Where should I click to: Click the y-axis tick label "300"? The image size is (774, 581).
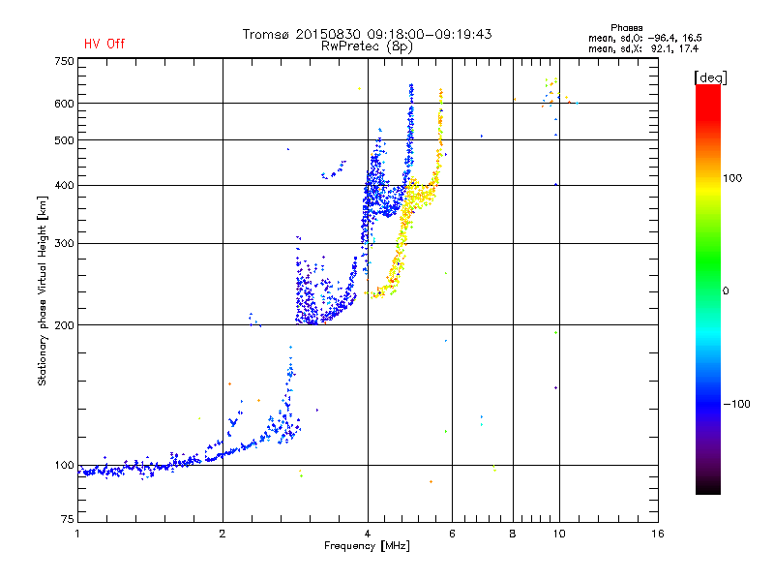click(64, 243)
